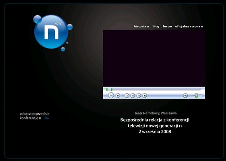Open the blog link
The width and height of the screenshot is (226, 161).
tap(156, 26)
